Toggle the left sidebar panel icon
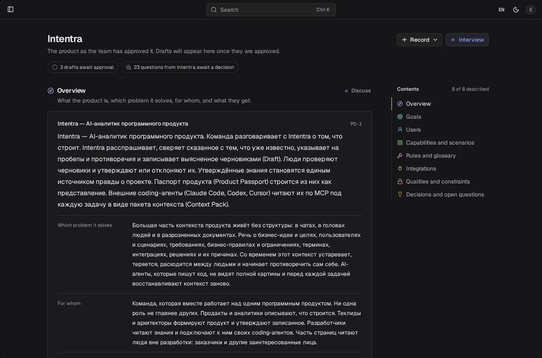The image size is (542, 358). click(x=11, y=9)
